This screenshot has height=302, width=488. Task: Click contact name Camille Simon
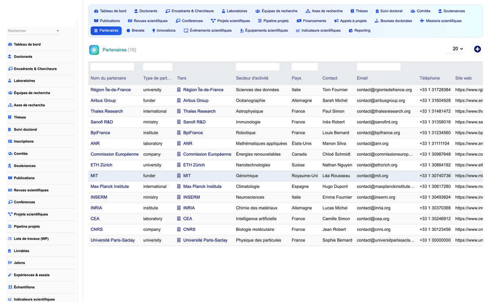pos(336,219)
